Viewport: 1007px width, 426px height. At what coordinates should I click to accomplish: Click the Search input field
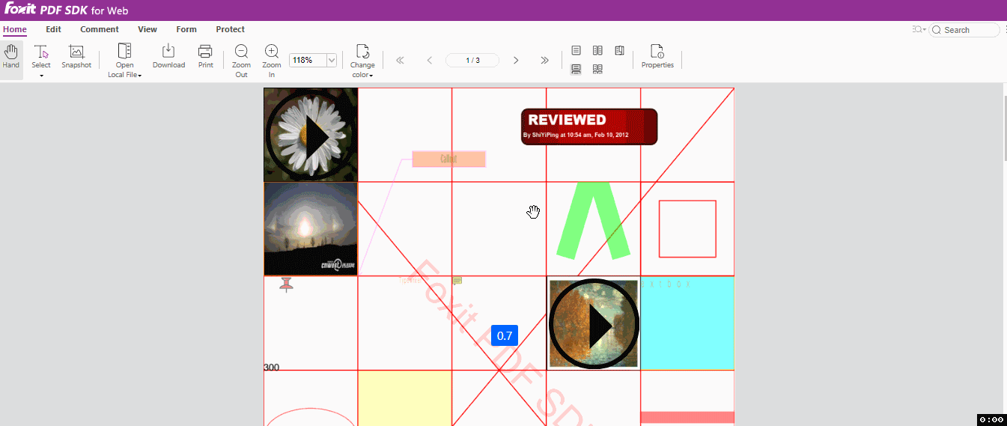[969, 30]
